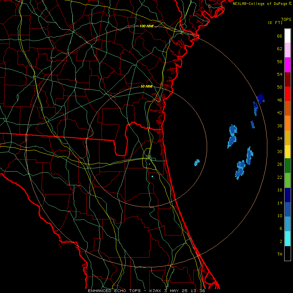The height and width of the screenshot is (293, 293).
Task: Click the dark red legend color band
Action: pyautogui.click(x=287, y=79)
